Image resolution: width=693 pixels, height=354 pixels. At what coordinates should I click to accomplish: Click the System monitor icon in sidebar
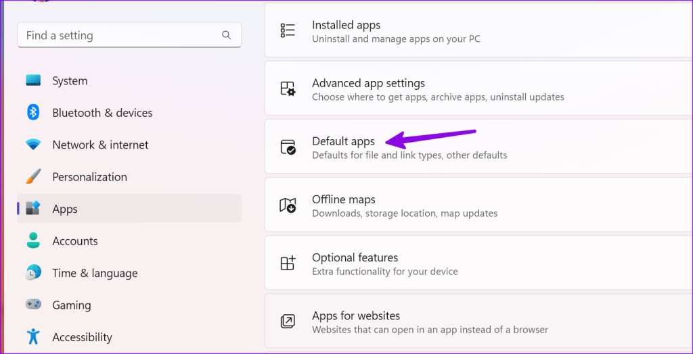click(33, 80)
